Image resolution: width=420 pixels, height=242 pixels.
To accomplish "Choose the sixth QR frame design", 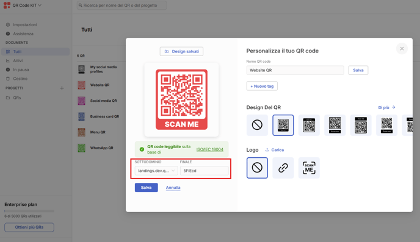I will tap(387, 125).
